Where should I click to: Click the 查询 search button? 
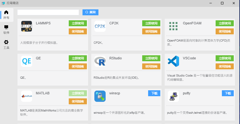click(x=90, y=12)
